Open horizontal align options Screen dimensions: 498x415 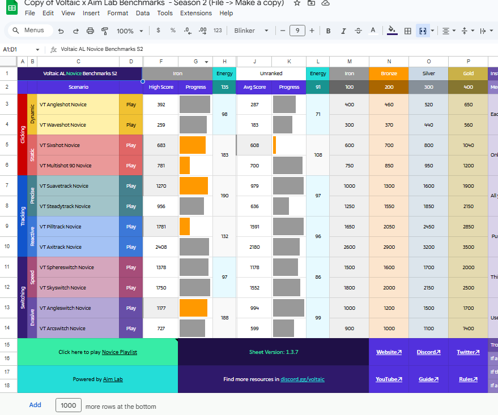coord(449,31)
